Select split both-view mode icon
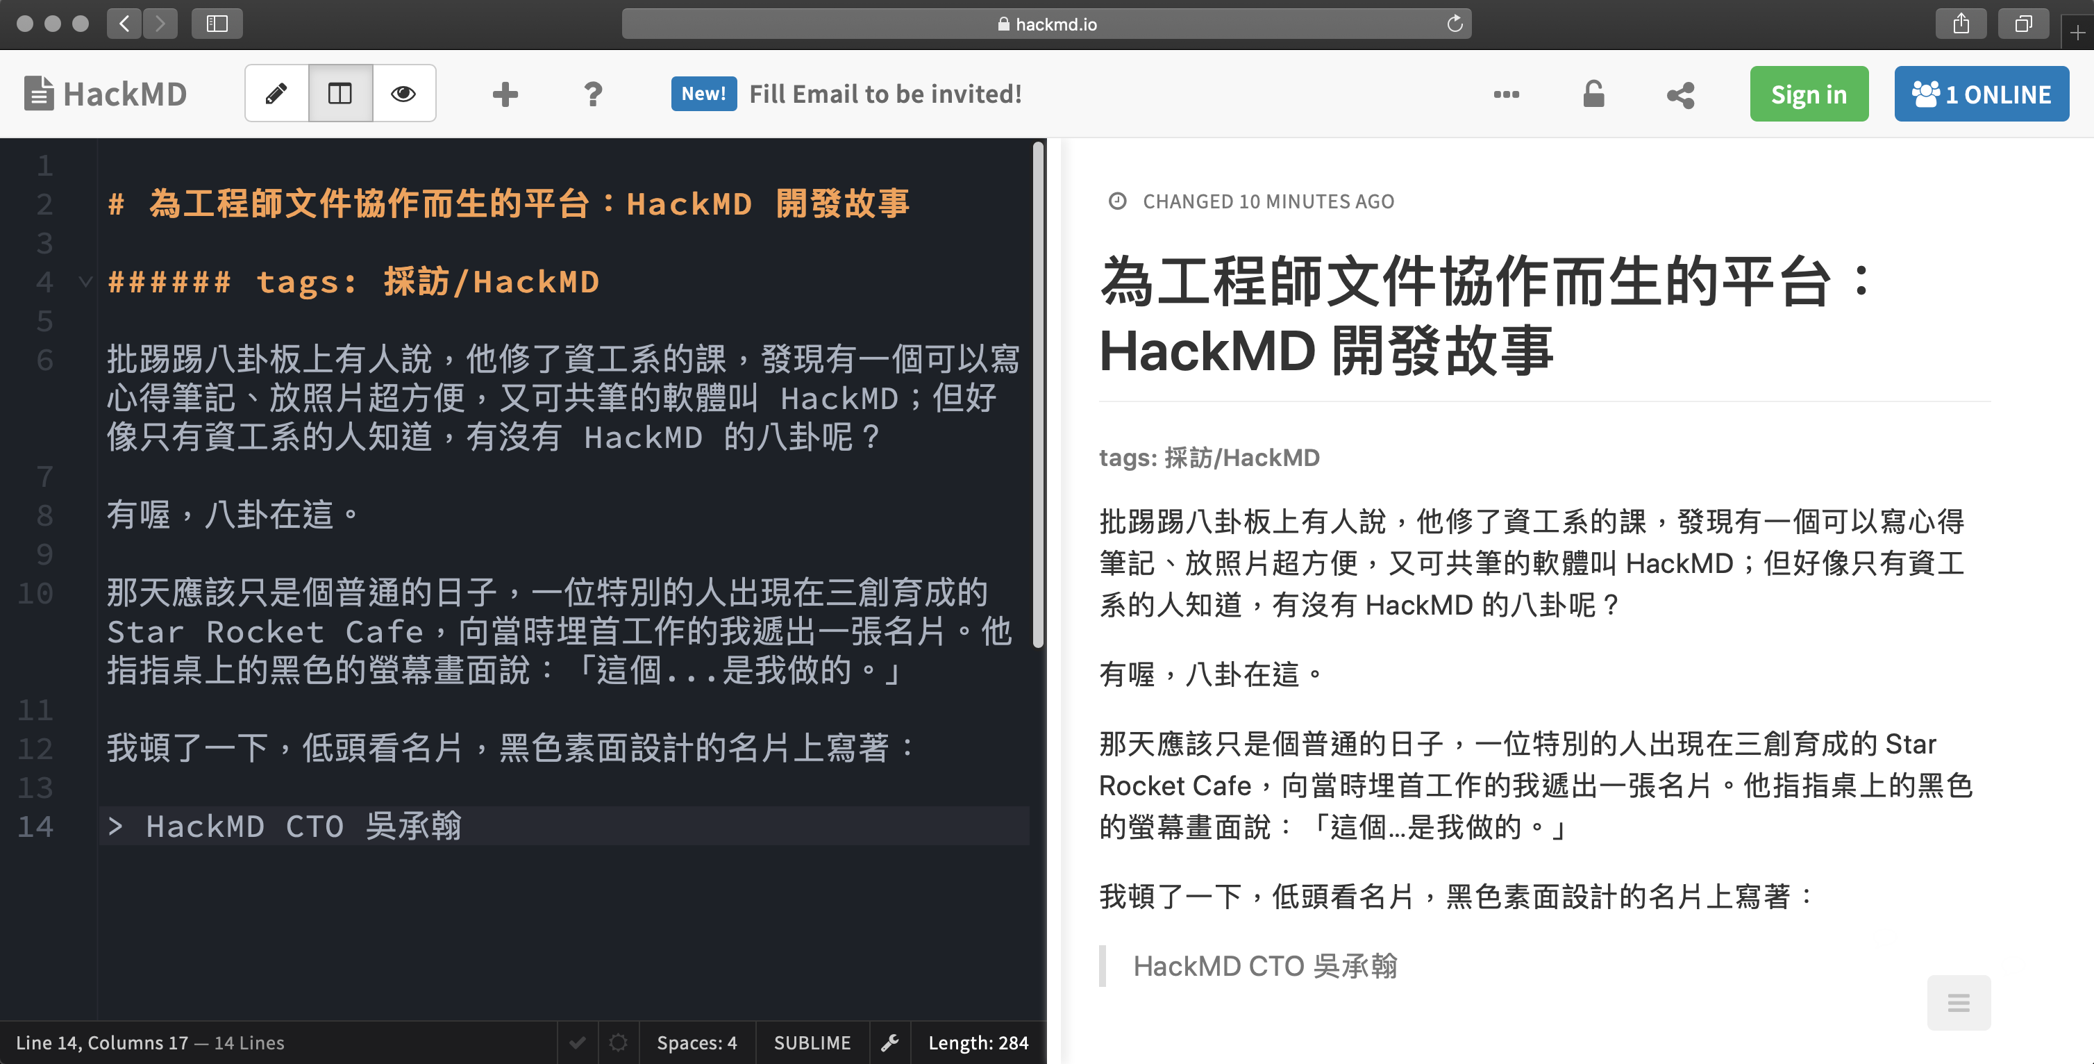This screenshot has height=1064, width=2094. [x=340, y=94]
